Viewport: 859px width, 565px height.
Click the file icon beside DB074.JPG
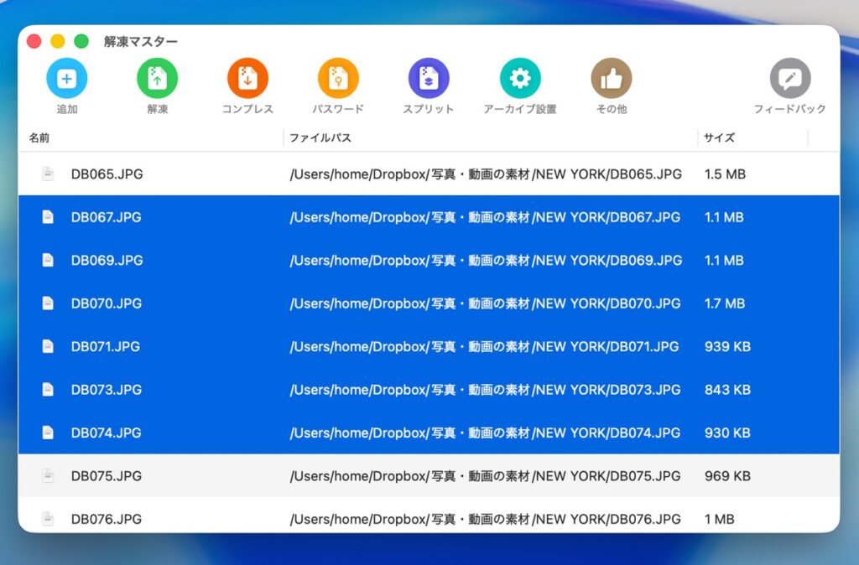pyautogui.click(x=49, y=433)
